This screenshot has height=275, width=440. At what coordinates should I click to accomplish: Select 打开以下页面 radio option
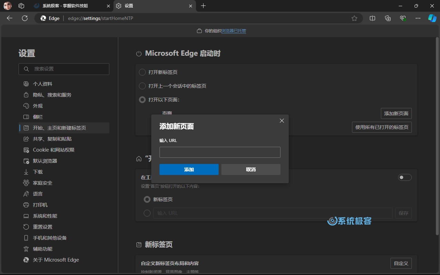142,100
